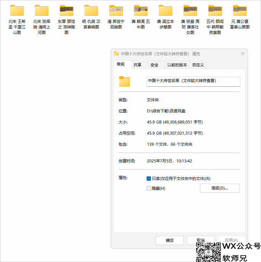Select the 北宋 王希孟 千里江山图 folder icon
261x262 pixels.
(17, 10)
